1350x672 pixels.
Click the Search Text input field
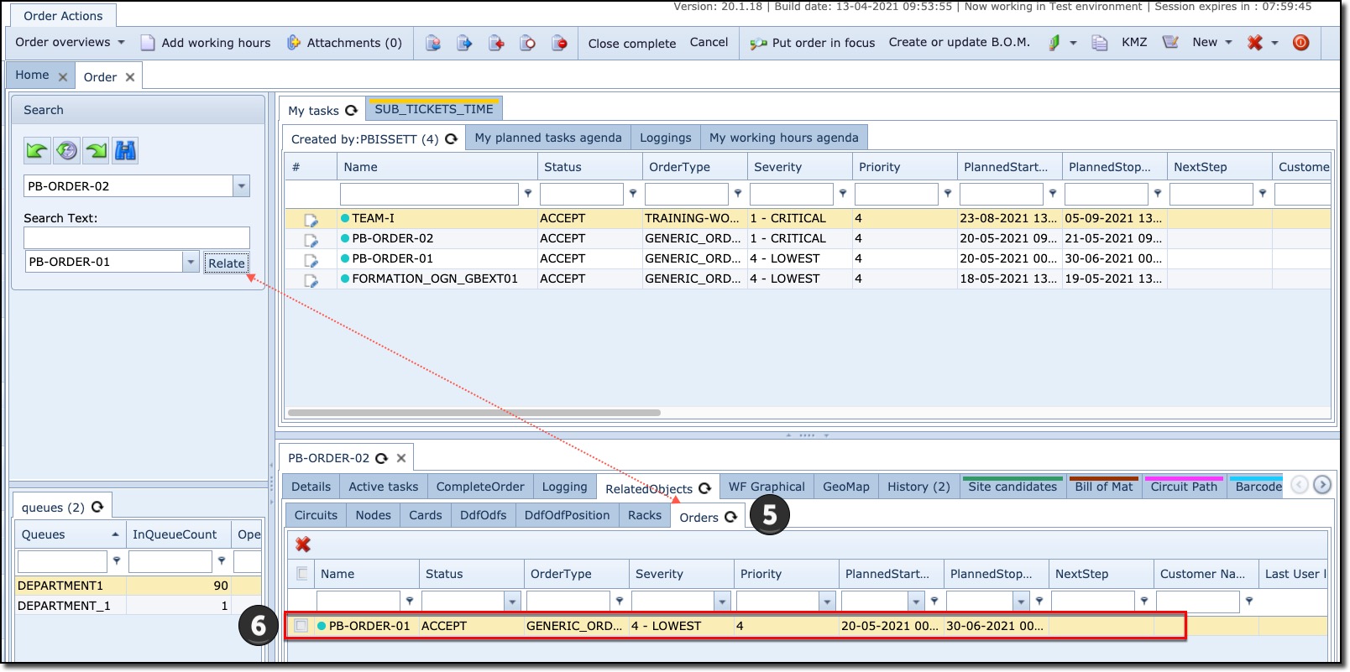click(x=136, y=238)
